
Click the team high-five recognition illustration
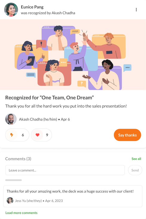point(73,55)
